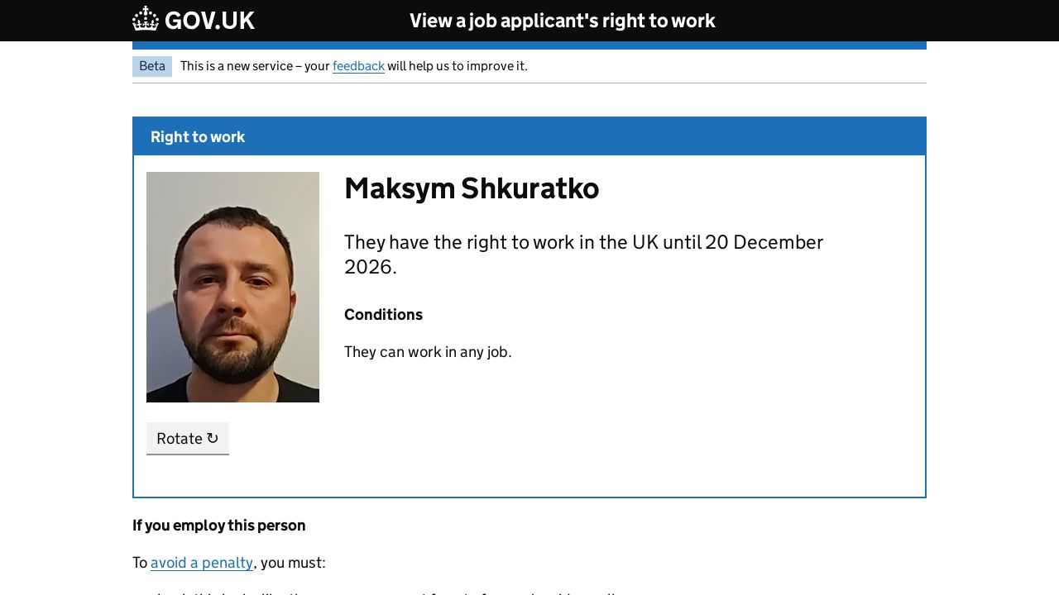Follow the "avoid a penalty" link

(202, 563)
